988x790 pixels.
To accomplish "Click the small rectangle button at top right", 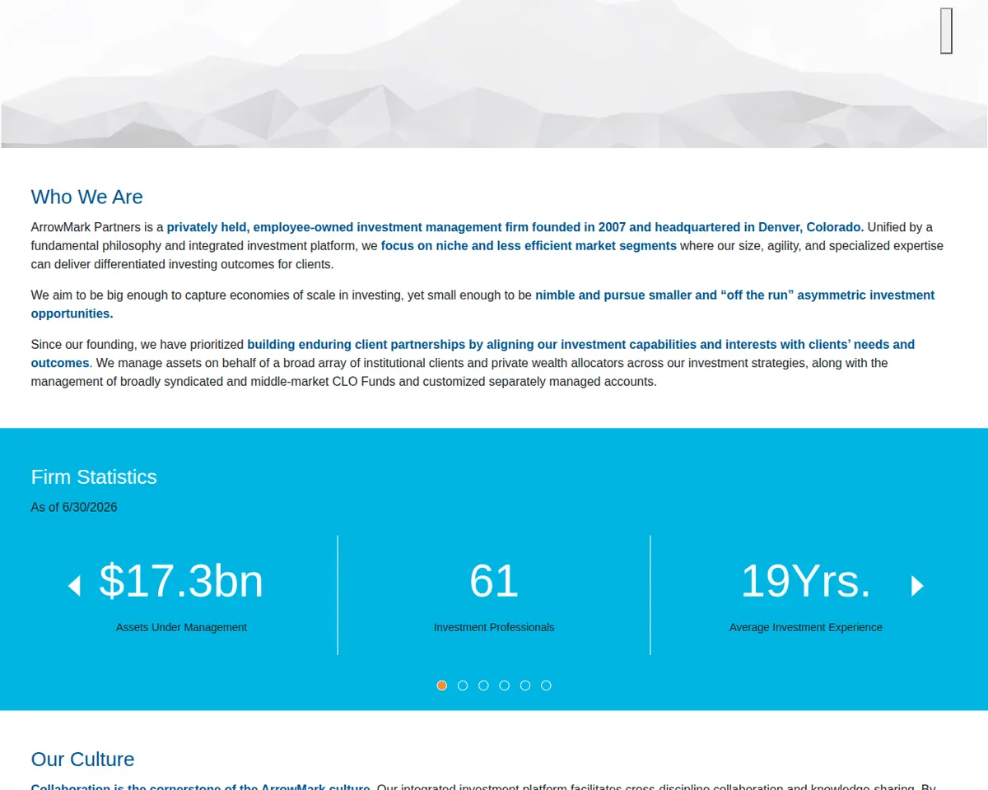I will click(947, 31).
